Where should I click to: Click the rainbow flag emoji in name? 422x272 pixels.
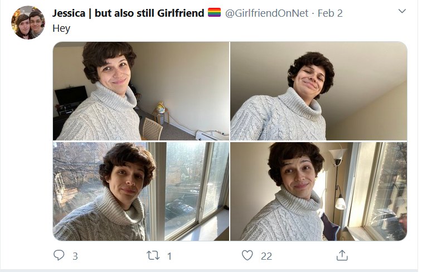tap(214, 13)
